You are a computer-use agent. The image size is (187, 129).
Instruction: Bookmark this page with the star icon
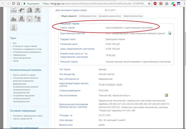(x=149, y=4)
